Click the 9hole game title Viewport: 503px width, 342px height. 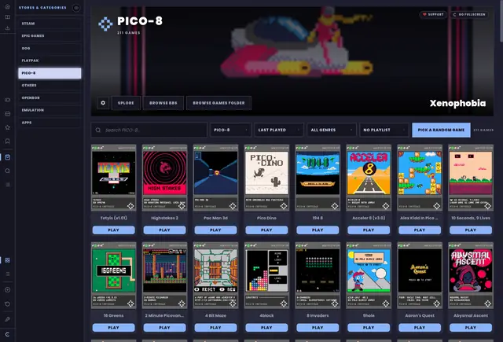[x=369, y=315]
